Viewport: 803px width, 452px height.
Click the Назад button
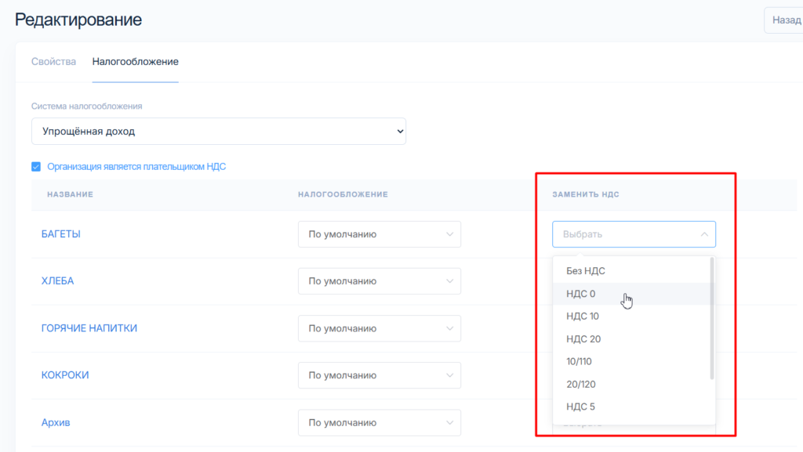[x=785, y=20]
